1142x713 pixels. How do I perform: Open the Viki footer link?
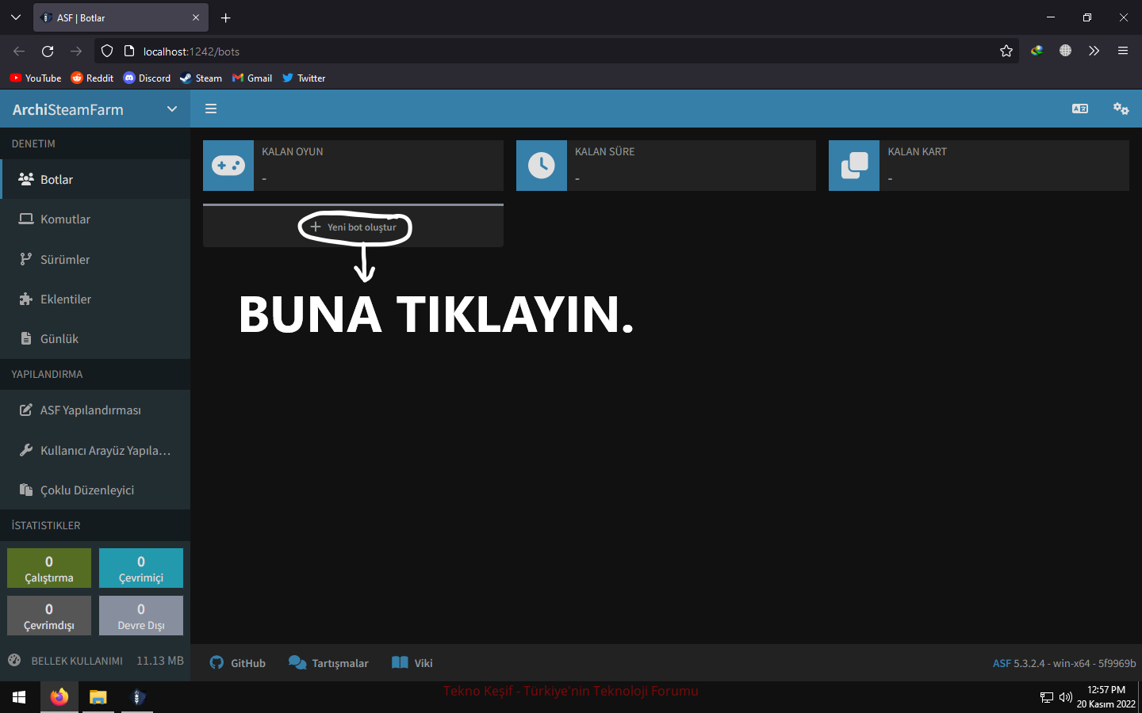[x=412, y=663]
